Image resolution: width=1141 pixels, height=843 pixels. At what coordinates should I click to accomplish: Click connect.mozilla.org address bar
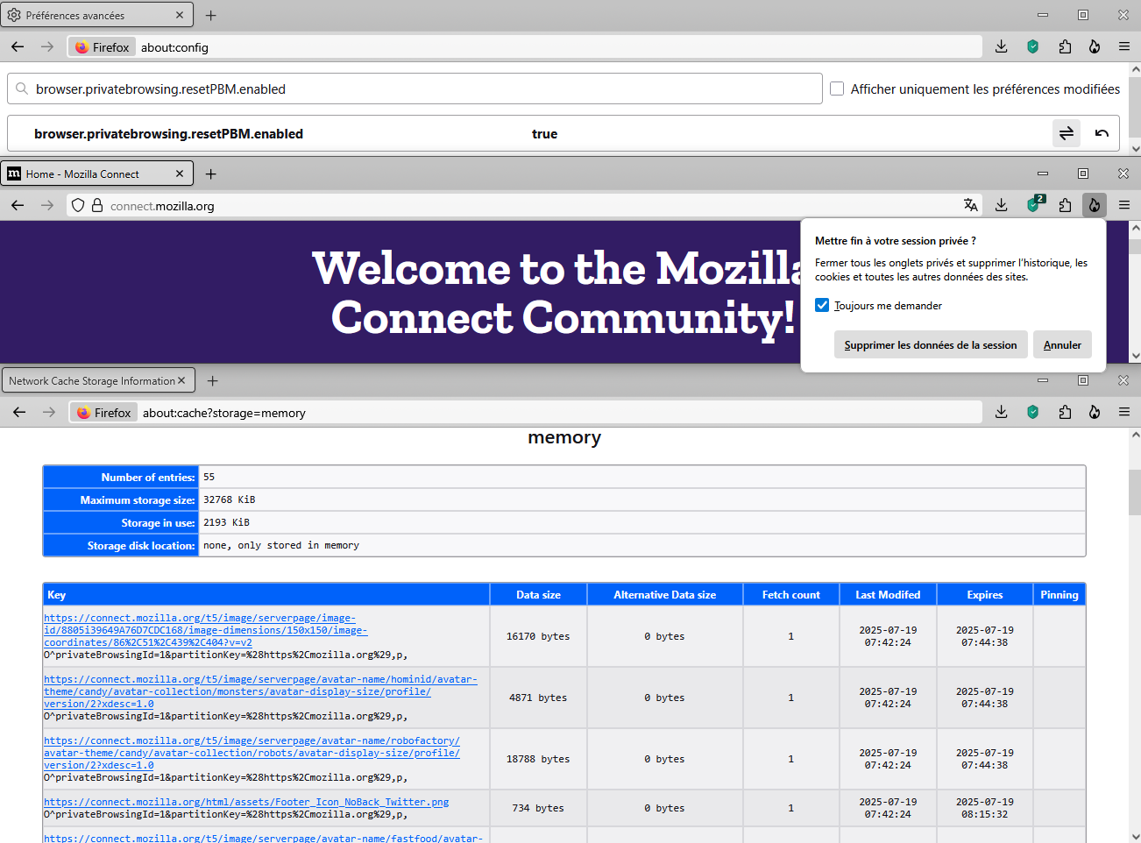coord(526,205)
